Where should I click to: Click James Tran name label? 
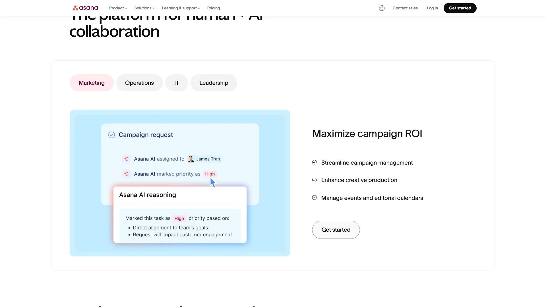[x=208, y=159]
